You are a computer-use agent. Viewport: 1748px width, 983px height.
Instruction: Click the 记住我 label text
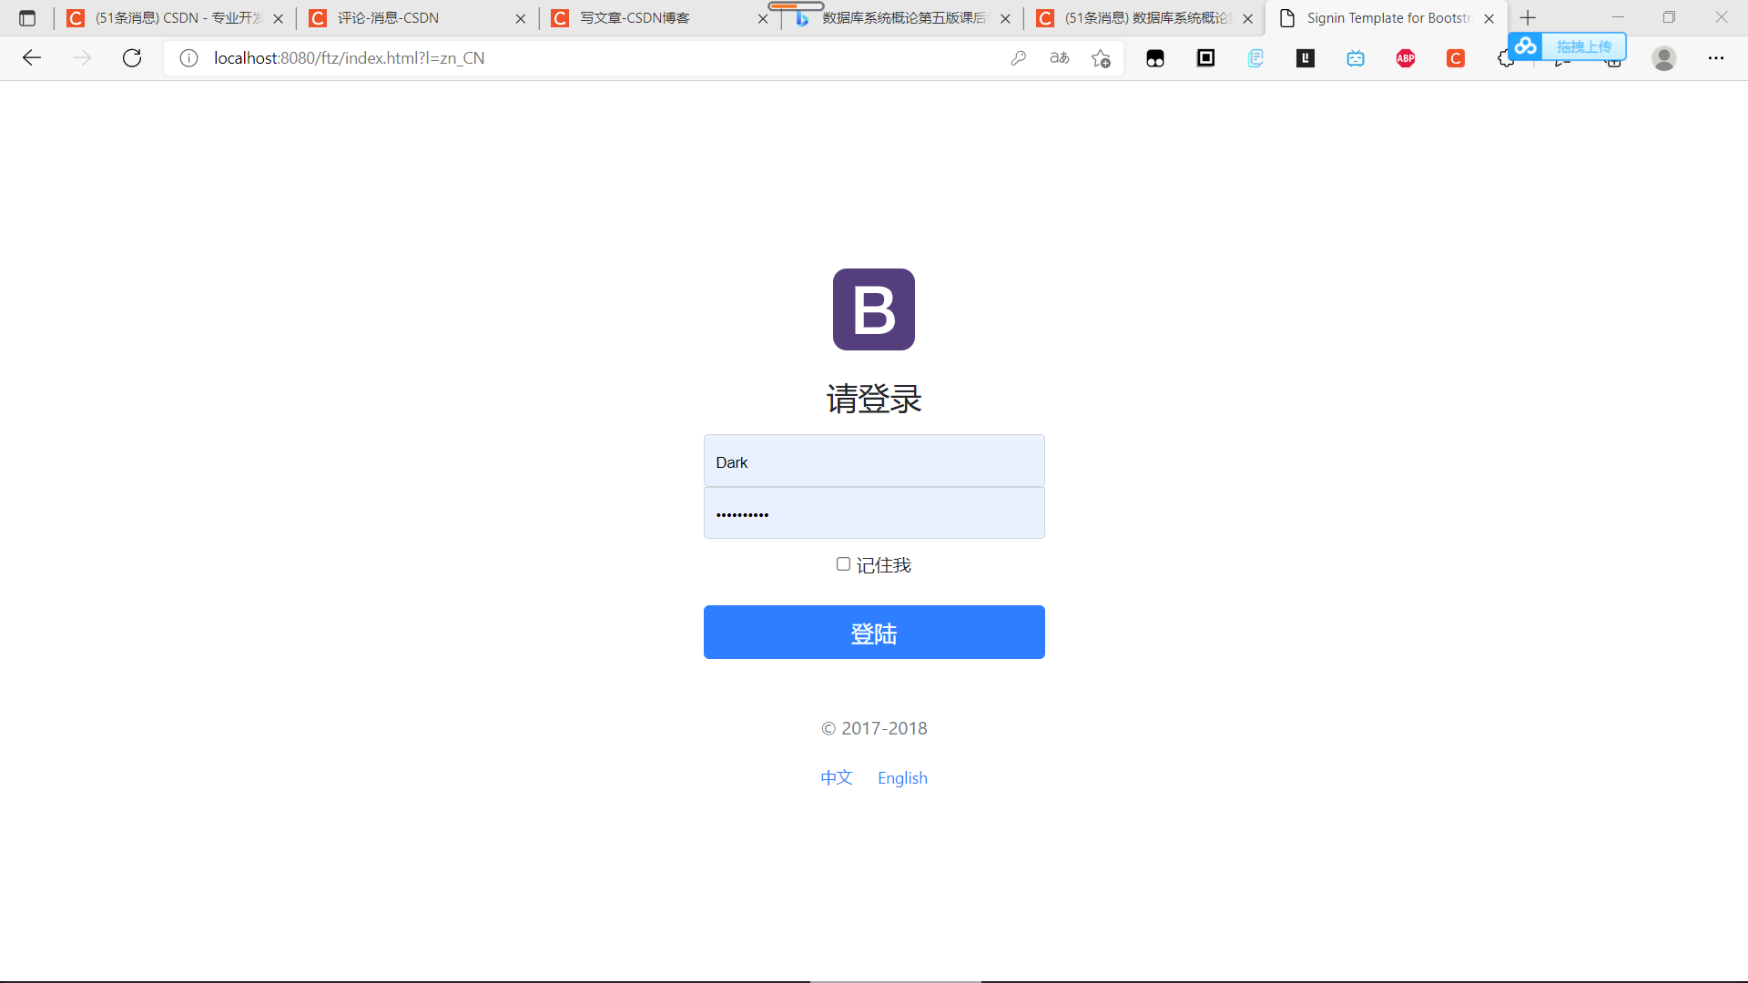coord(883,565)
